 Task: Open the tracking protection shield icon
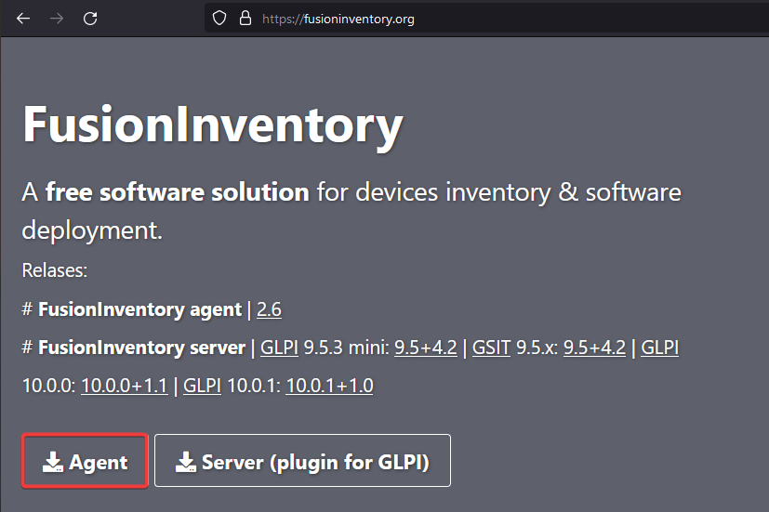click(220, 18)
